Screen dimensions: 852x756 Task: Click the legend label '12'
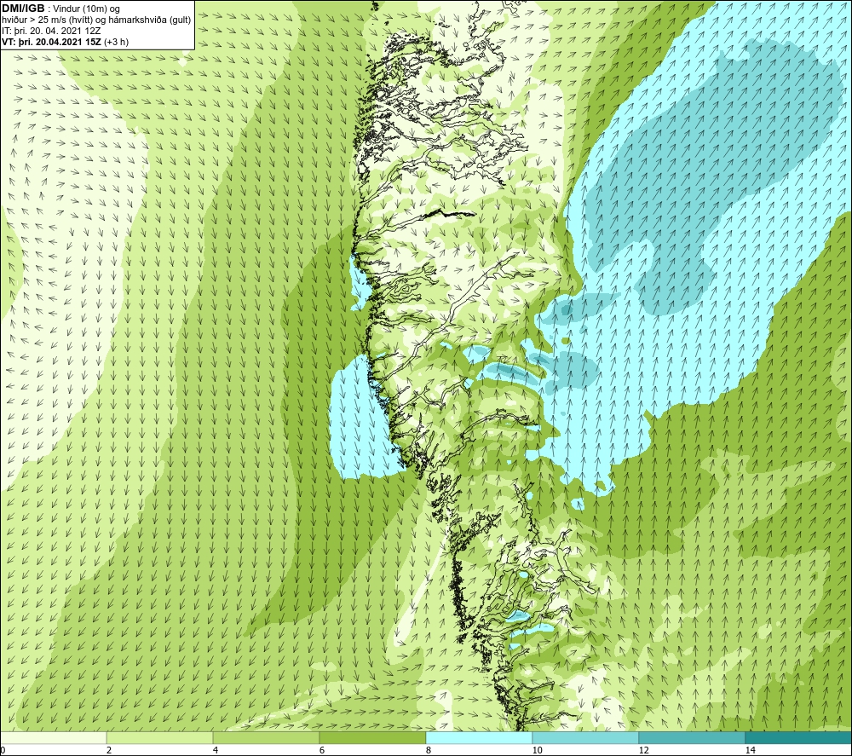tap(643, 750)
